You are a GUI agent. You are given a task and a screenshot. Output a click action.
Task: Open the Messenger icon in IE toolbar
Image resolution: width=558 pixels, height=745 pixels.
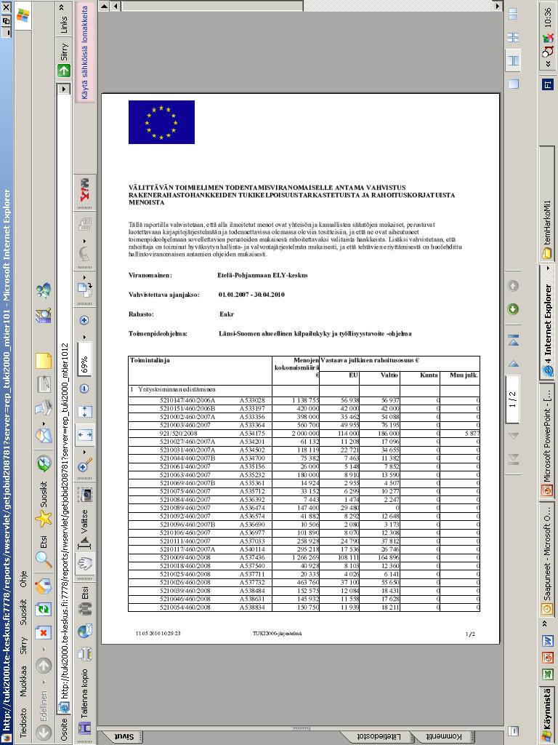(x=44, y=291)
